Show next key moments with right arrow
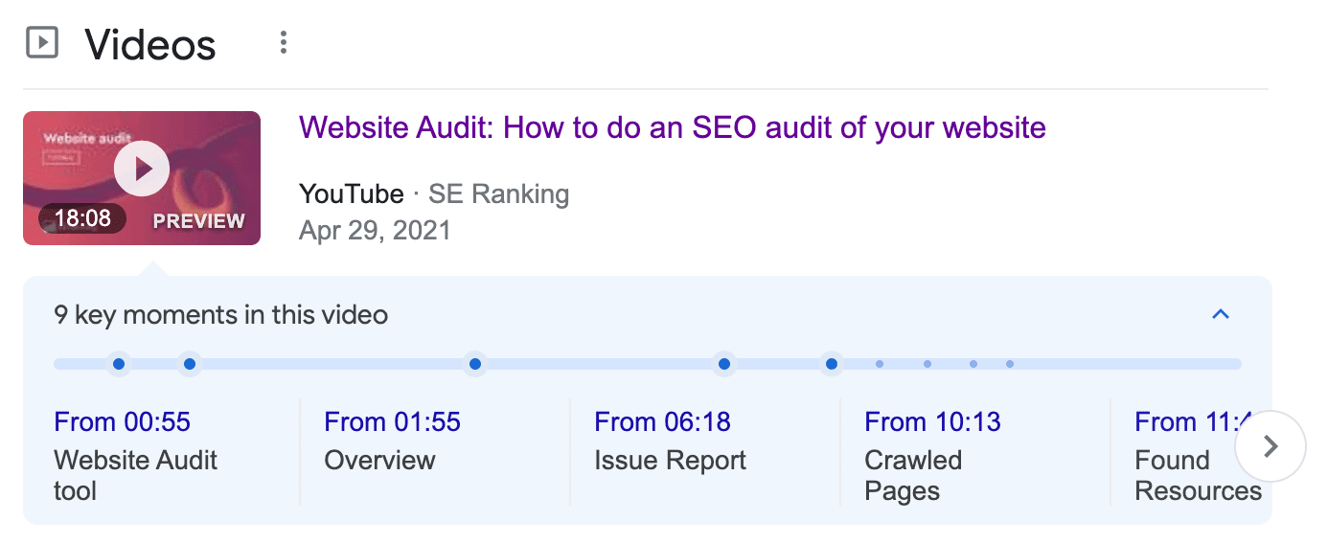This screenshot has height=544, width=1328. point(1271,446)
